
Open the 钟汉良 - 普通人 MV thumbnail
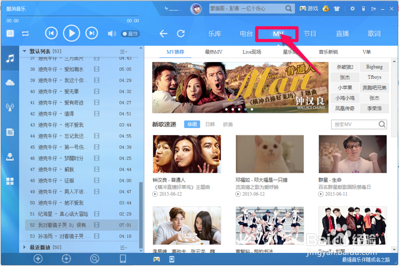(x=187, y=154)
